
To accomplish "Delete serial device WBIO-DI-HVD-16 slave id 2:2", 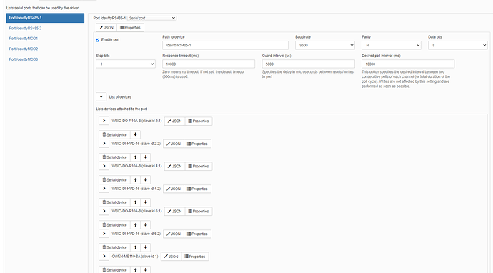I will pyautogui.click(x=114, y=157).
